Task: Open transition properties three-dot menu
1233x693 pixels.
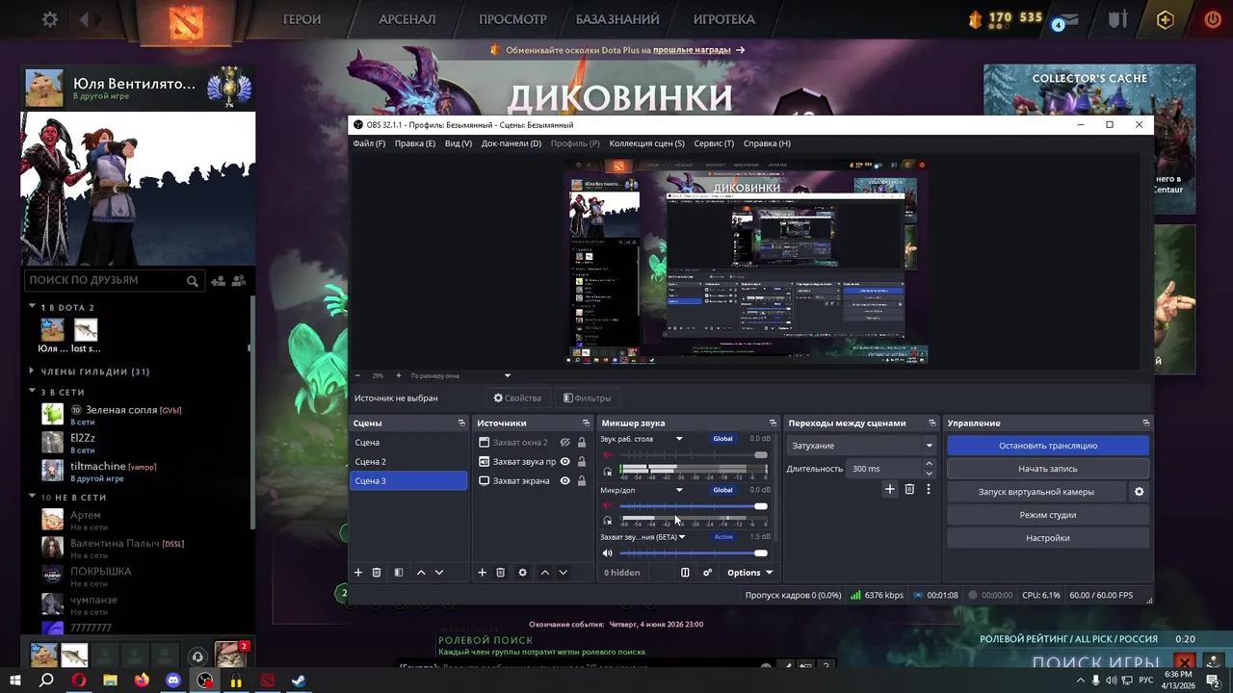Action: point(929,489)
